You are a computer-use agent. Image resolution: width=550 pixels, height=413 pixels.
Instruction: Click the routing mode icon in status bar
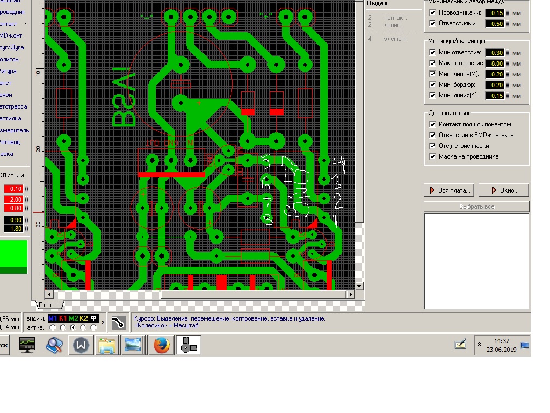tap(118, 322)
